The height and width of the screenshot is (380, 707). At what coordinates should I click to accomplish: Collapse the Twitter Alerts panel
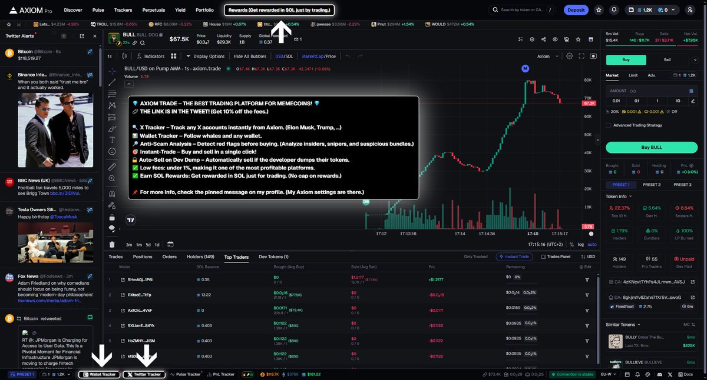[x=95, y=36]
